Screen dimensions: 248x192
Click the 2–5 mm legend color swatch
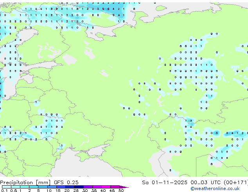[34, 187]
